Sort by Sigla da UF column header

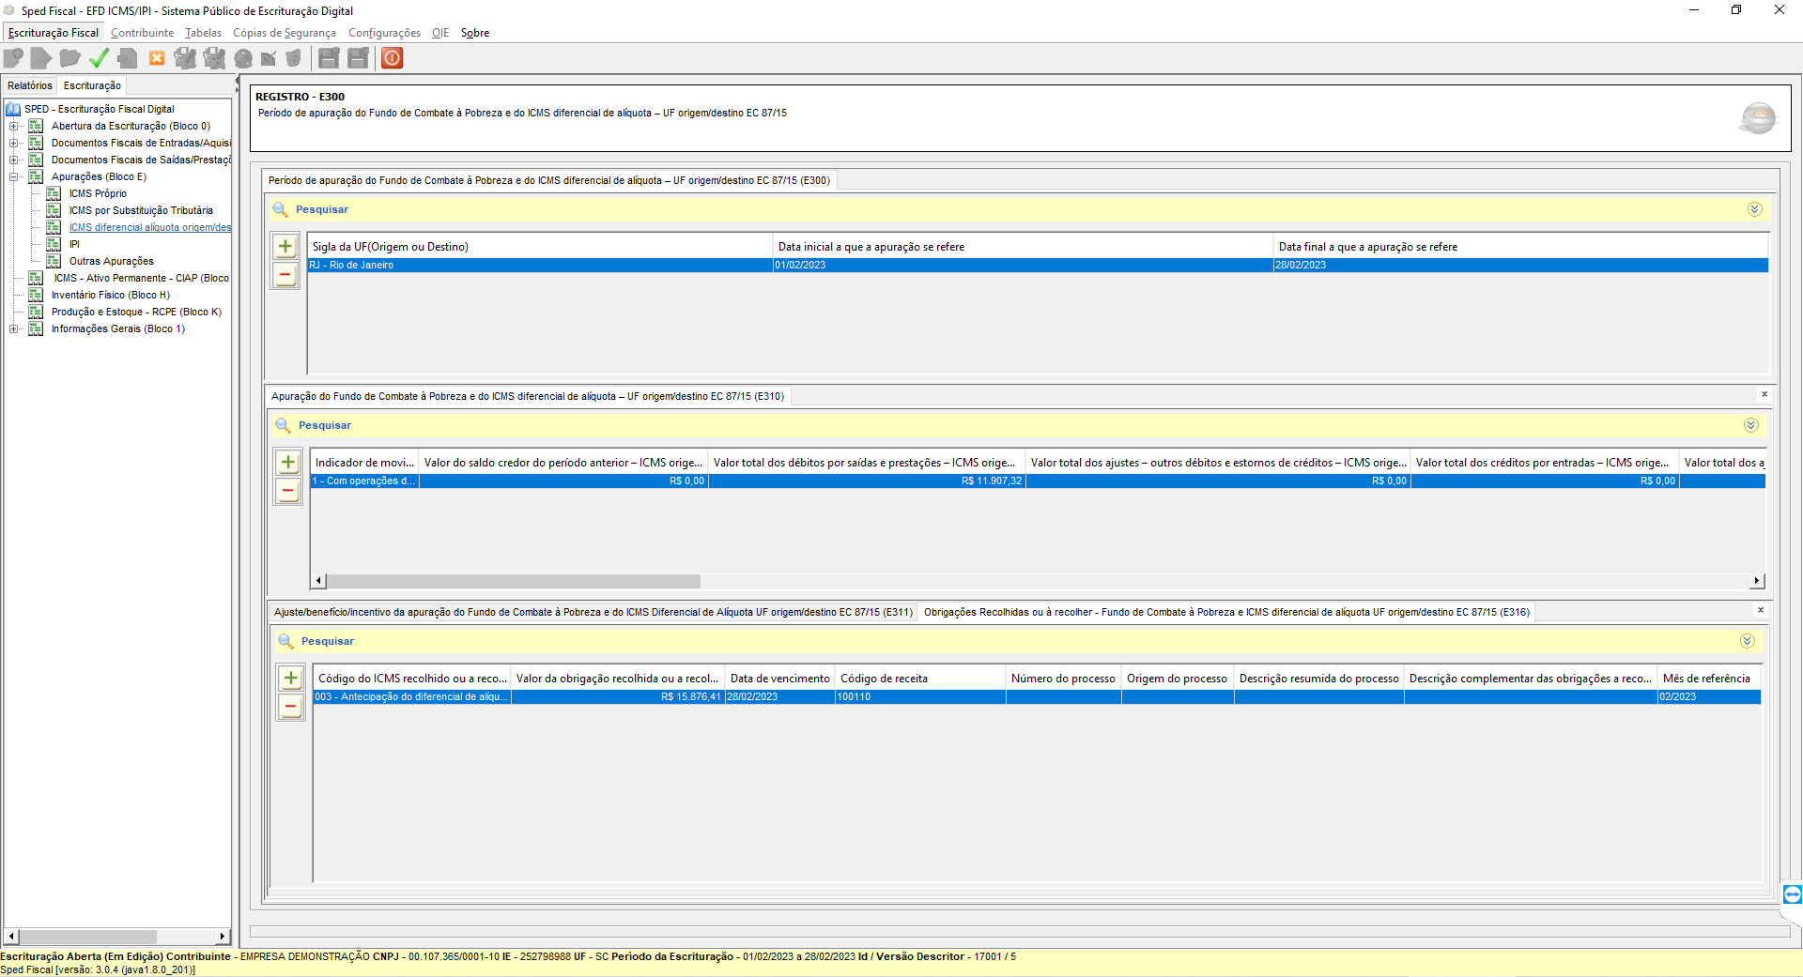coord(540,247)
